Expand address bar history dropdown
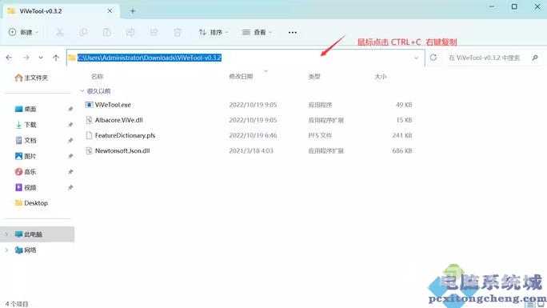The width and height of the screenshot is (547, 308). (x=416, y=58)
